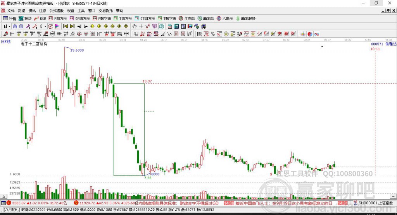Toggle the highlighted tree icon beside the crosshair
Screen dimensions: 397x215
[161, 26]
